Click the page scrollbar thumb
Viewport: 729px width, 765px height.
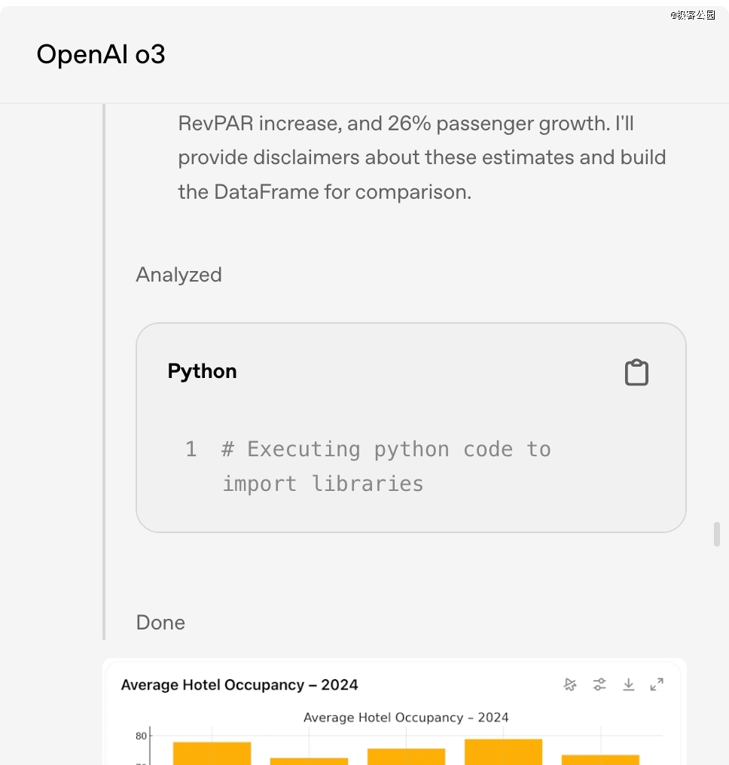click(x=717, y=535)
